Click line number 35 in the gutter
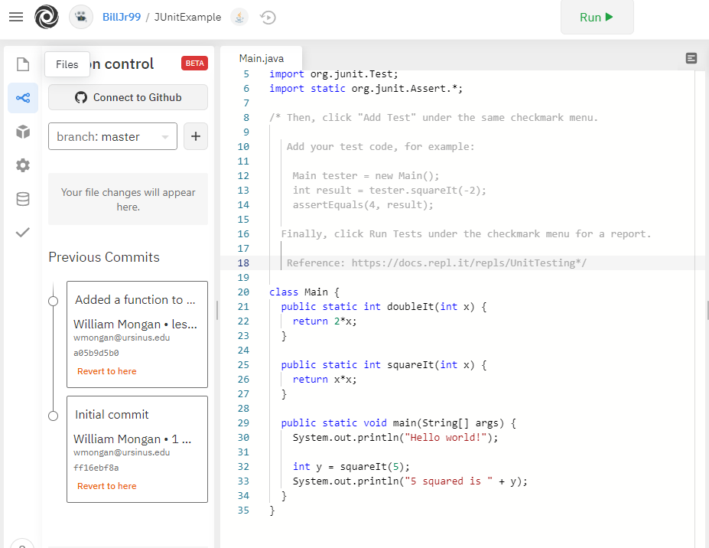This screenshot has height=548, width=709. pos(243,510)
